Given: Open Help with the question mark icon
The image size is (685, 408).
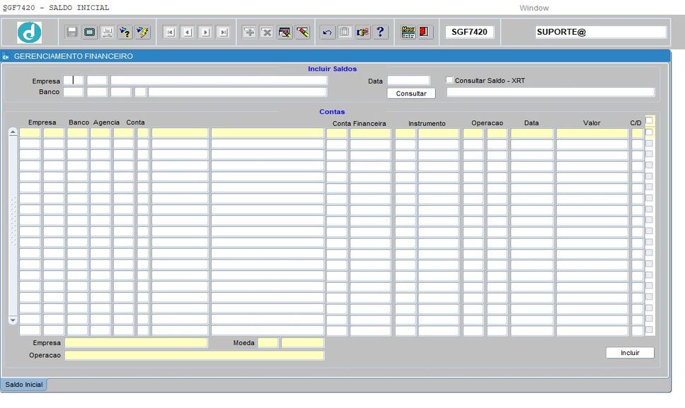Looking at the screenshot, I should pos(380,32).
